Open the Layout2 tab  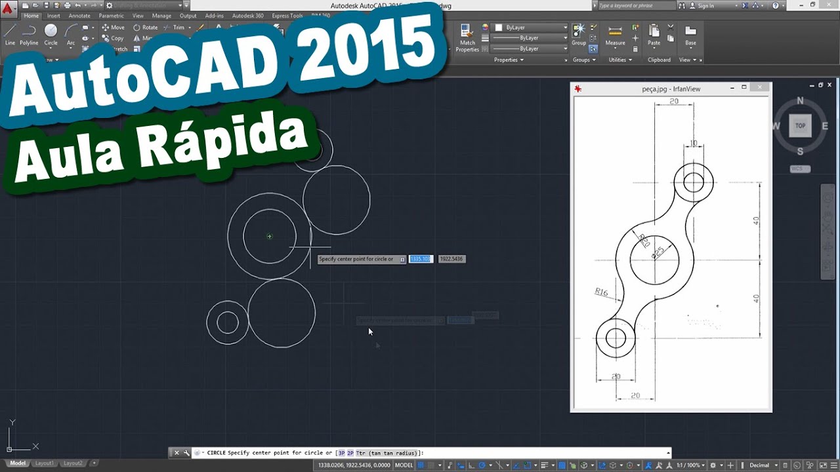coord(73,463)
